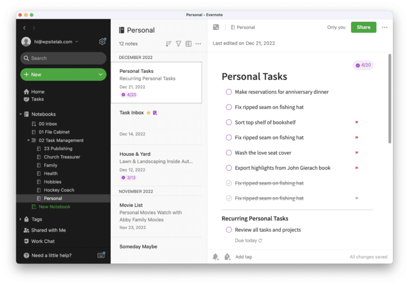Go forward with the right navigation arrow

tap(34, 28)
